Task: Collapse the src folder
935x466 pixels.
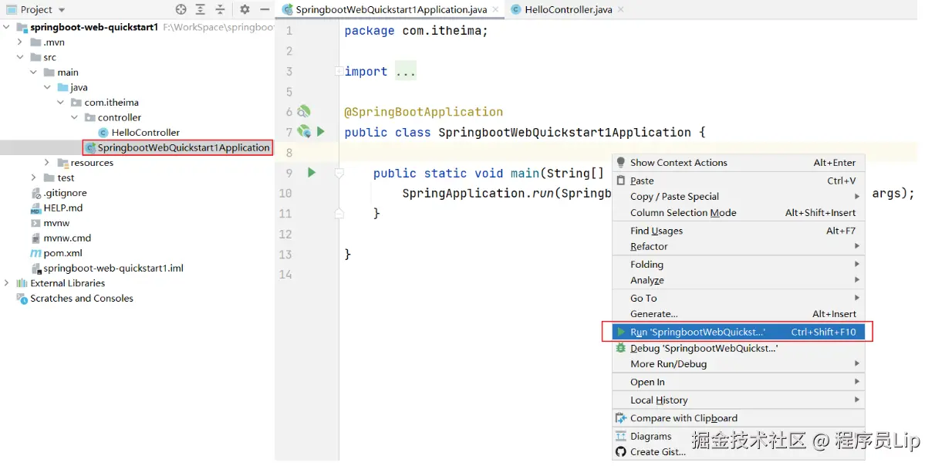Action: [21, 57]
